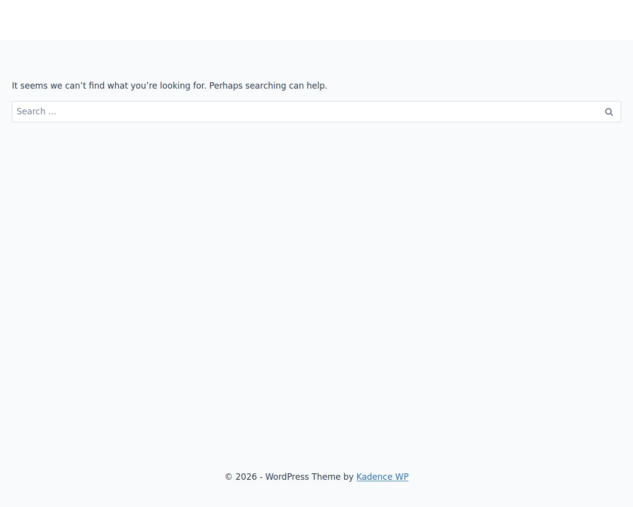Click the magnifying glass search icon
This screenshot has height=507, width=633.
click(609, 112)
